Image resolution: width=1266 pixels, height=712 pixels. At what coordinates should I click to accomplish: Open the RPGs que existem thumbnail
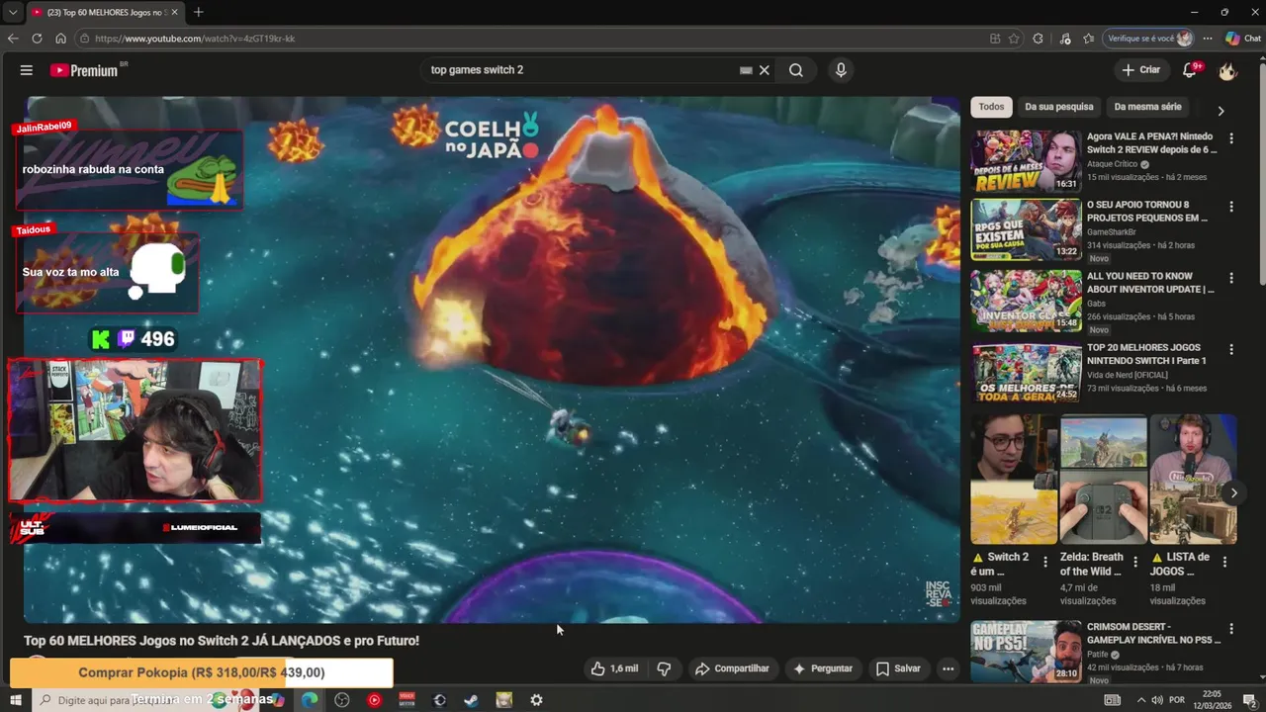[1026, 229]
